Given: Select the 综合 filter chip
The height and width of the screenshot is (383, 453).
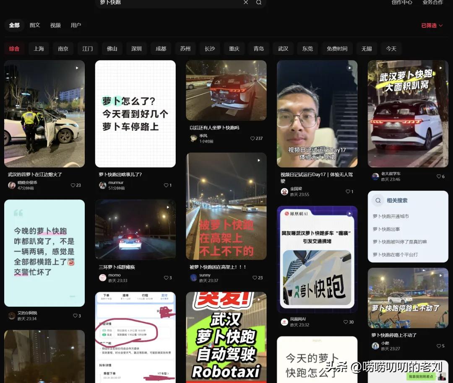Looking at the screenshot, I should point(14,49).
